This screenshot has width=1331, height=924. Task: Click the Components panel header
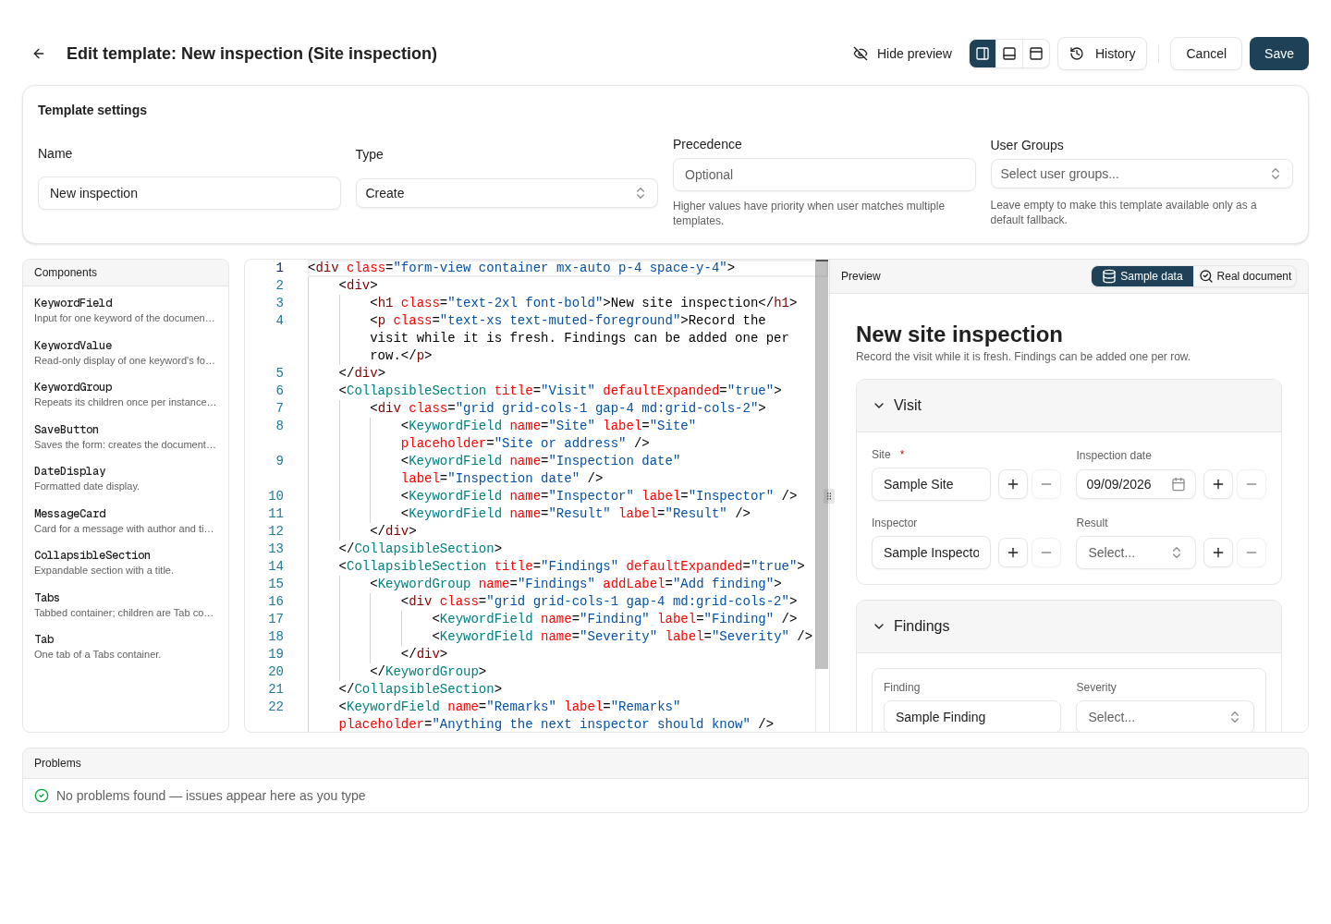(126, 273)
